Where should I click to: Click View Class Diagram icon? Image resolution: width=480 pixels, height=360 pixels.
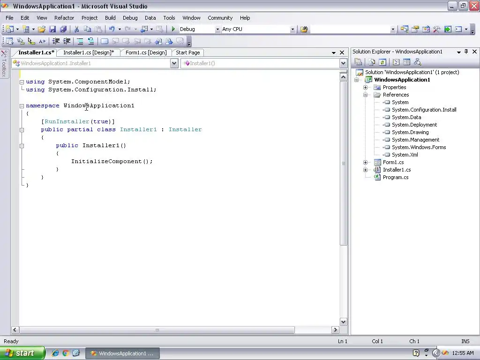tap(417, 62)
